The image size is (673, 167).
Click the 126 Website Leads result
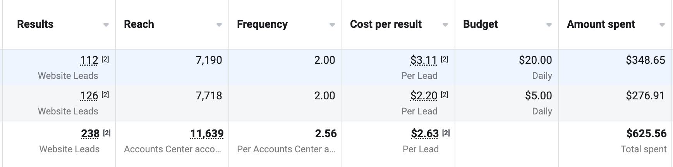coord(89,96)
